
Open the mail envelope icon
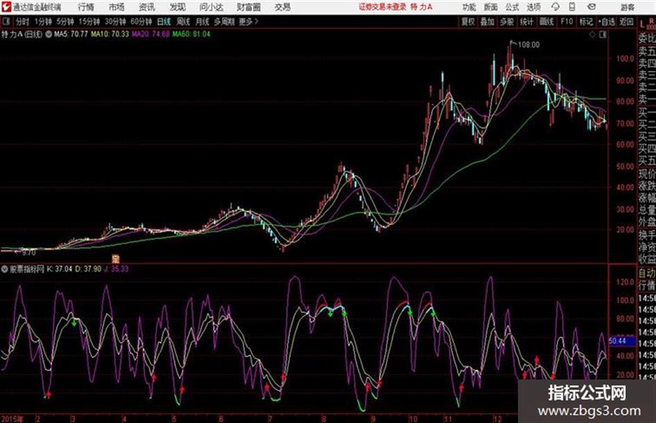click(x=591, y=7)
